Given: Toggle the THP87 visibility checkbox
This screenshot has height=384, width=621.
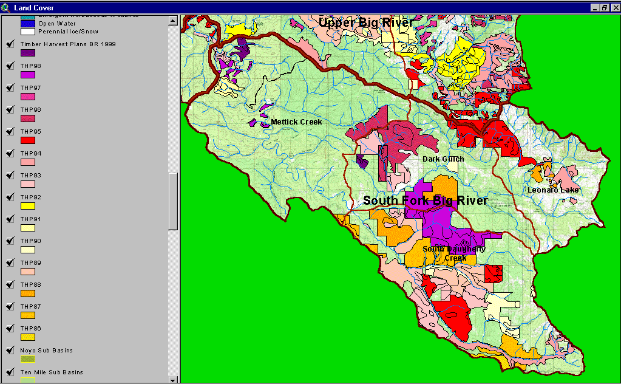Looking at the screenshot, I should (10, 306).
